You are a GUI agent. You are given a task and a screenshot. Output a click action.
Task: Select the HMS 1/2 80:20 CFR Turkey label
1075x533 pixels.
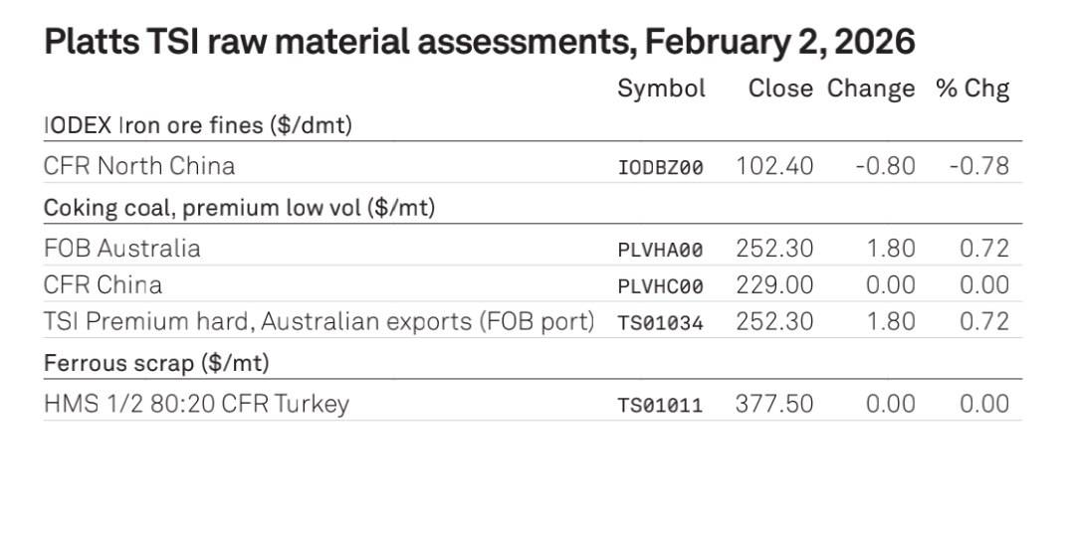pos(196,404)
